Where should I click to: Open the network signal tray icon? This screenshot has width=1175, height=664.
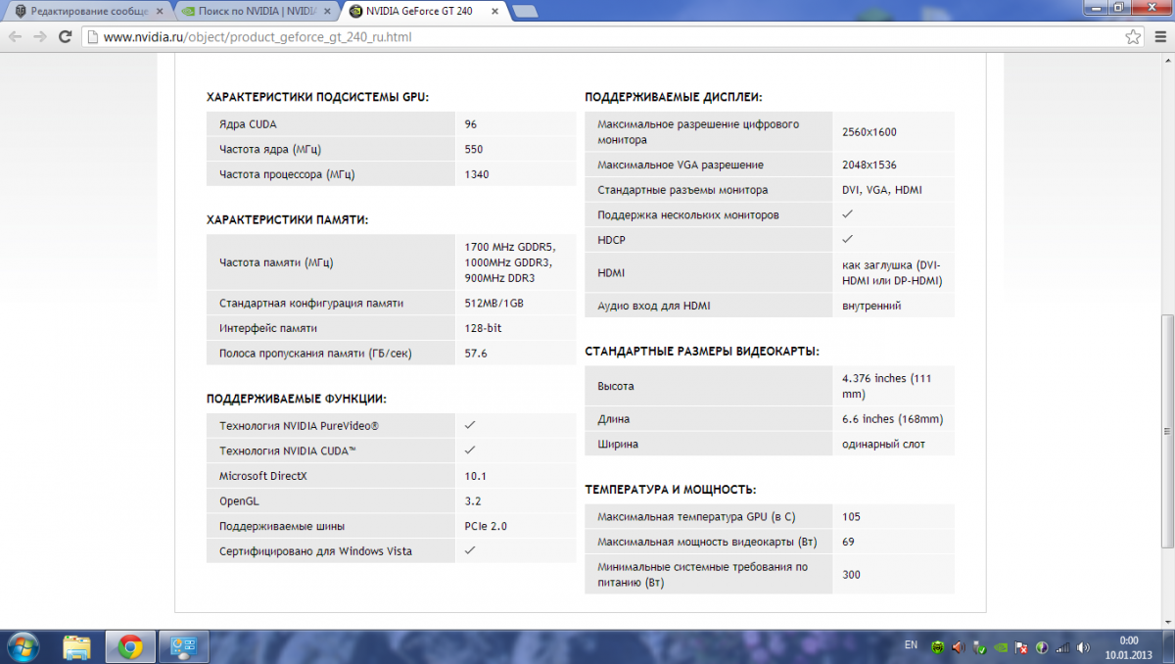tap(1062, 647)
